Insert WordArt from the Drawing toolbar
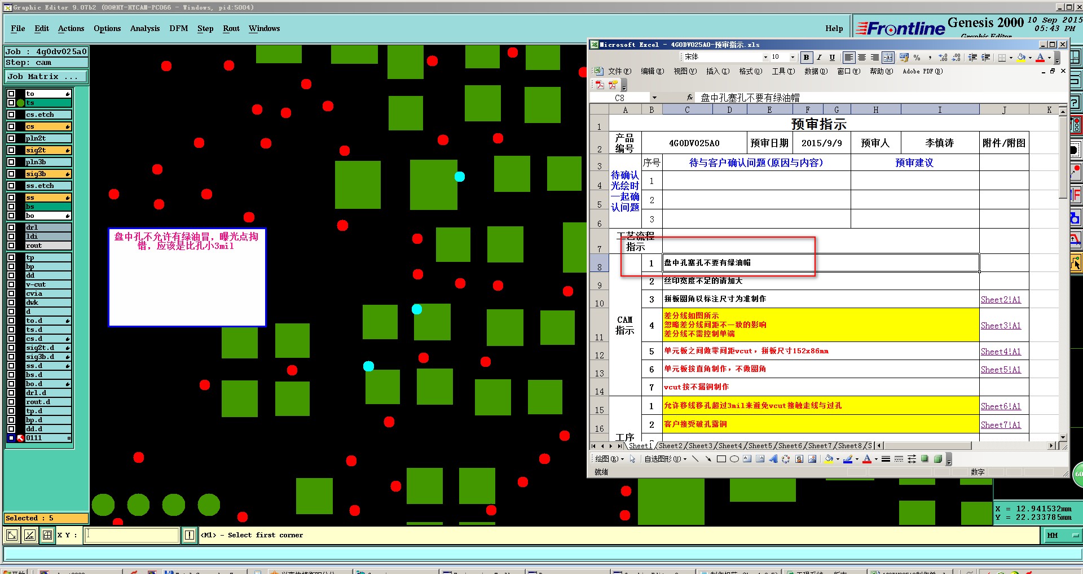 coord(773,459)
